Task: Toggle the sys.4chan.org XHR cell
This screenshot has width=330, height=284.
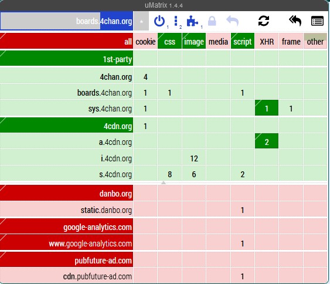Action: (267, 108)
